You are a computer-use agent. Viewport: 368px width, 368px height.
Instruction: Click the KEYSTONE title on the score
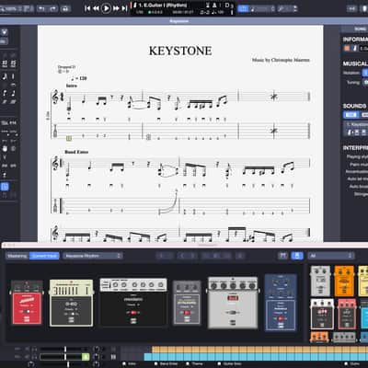point(180,51)
